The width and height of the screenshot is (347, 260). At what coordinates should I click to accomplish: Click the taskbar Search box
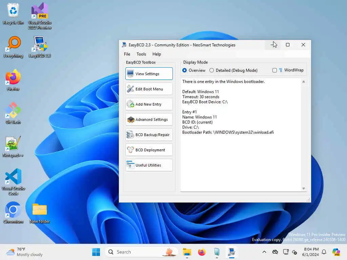pyautogui.click(x=142, y=252)
